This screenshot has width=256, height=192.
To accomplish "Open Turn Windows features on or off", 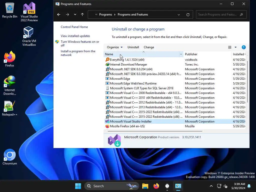I will pyautogui.click(x=80, y=43).
